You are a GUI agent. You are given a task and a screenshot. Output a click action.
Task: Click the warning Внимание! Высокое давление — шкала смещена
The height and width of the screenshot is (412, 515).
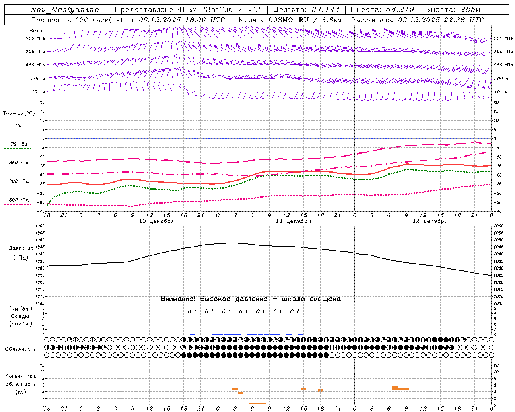click(x=251, y=299)
